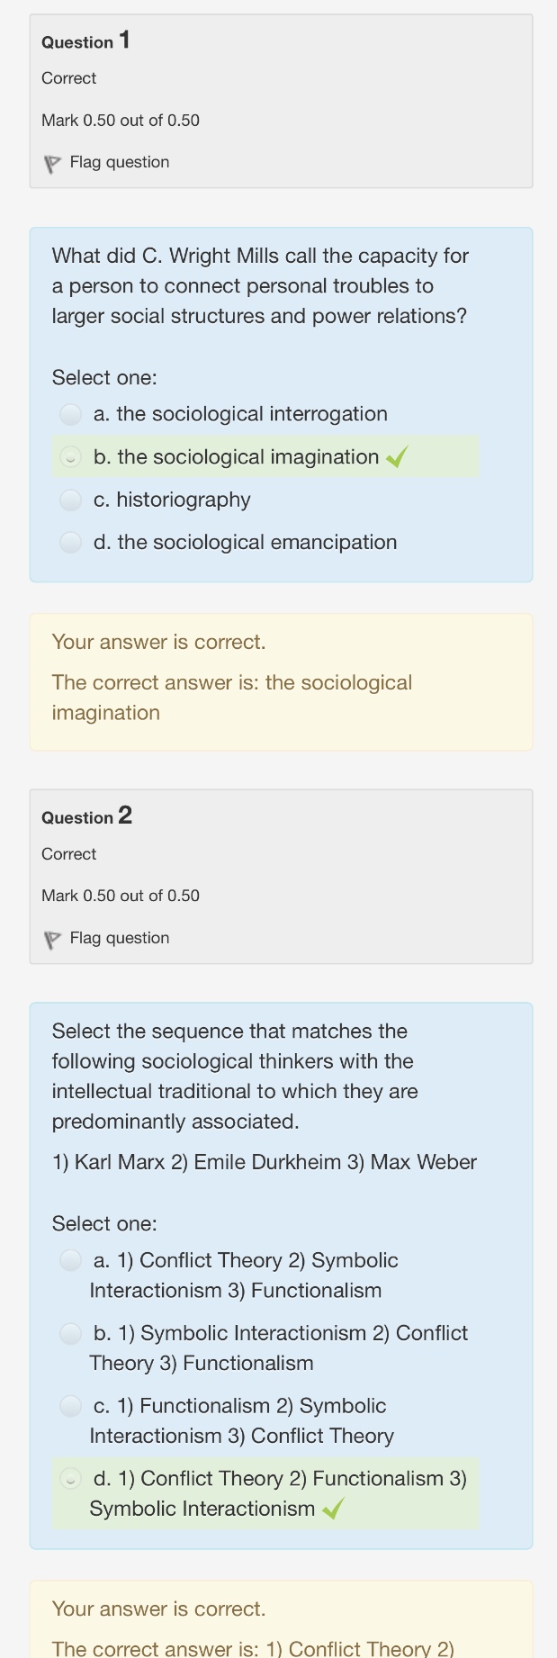Screen dimensions: 557x1658
Task: Click the Question 1 heading
Action: click(85, 41)
